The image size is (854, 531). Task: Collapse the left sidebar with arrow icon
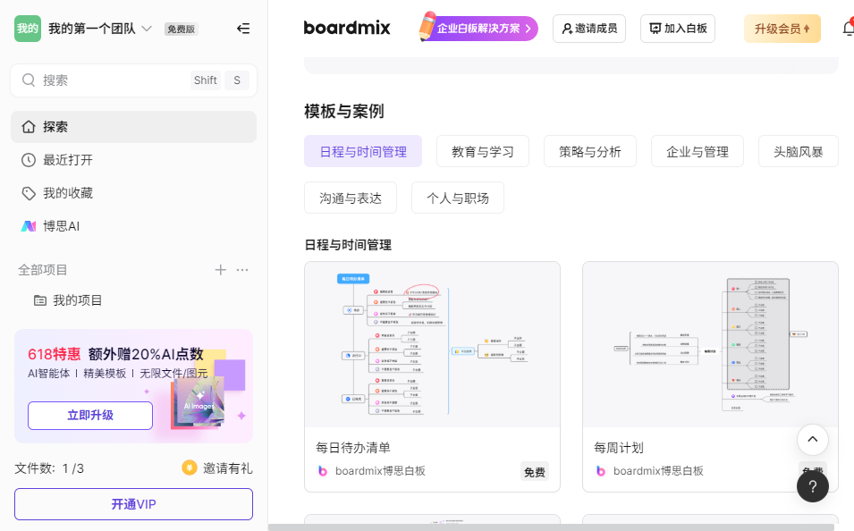click(x=243, y=29)
